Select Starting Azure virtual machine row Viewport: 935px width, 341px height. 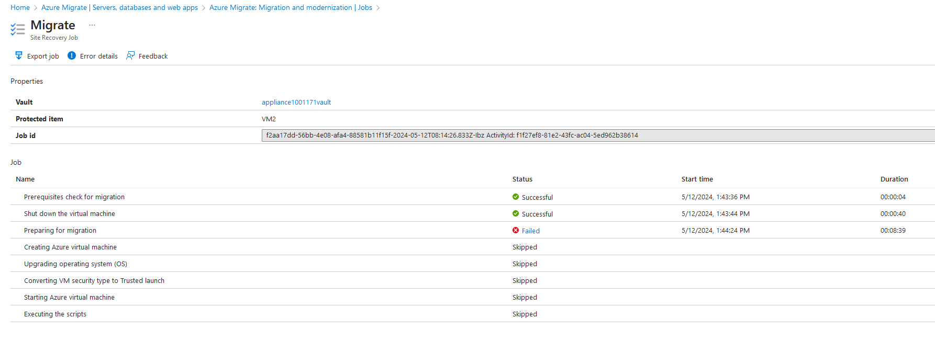[x=473, y=297]
